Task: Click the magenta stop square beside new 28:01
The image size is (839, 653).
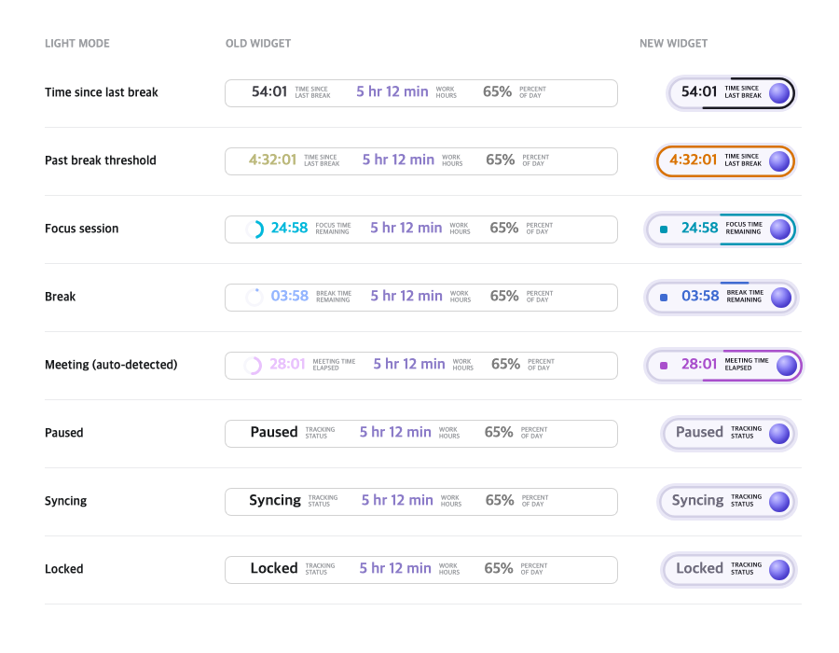Action: pos(664,366)
